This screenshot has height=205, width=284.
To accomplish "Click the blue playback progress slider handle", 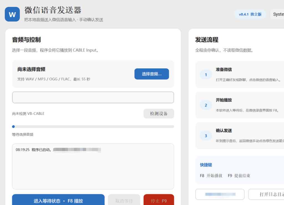I will pyautogui.click(x=13, y=127).
